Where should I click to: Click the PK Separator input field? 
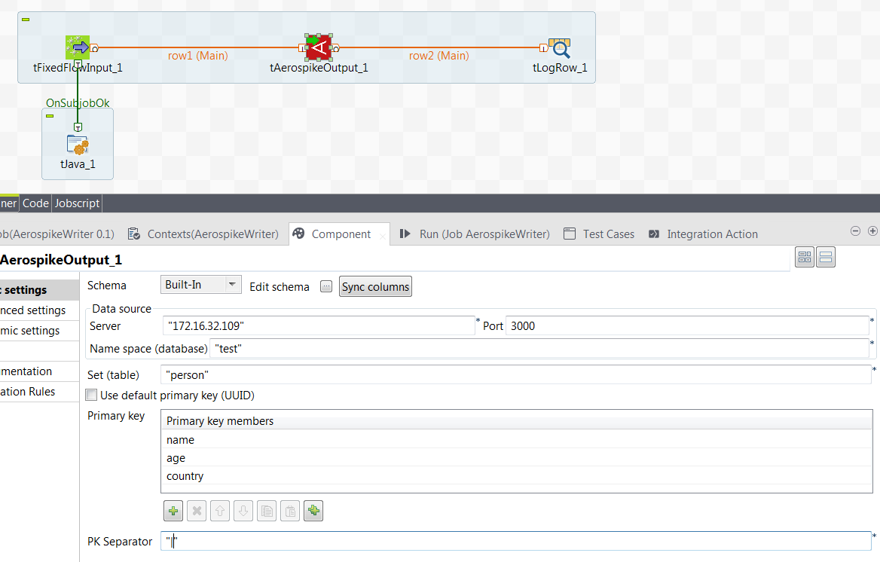(516, 541)
